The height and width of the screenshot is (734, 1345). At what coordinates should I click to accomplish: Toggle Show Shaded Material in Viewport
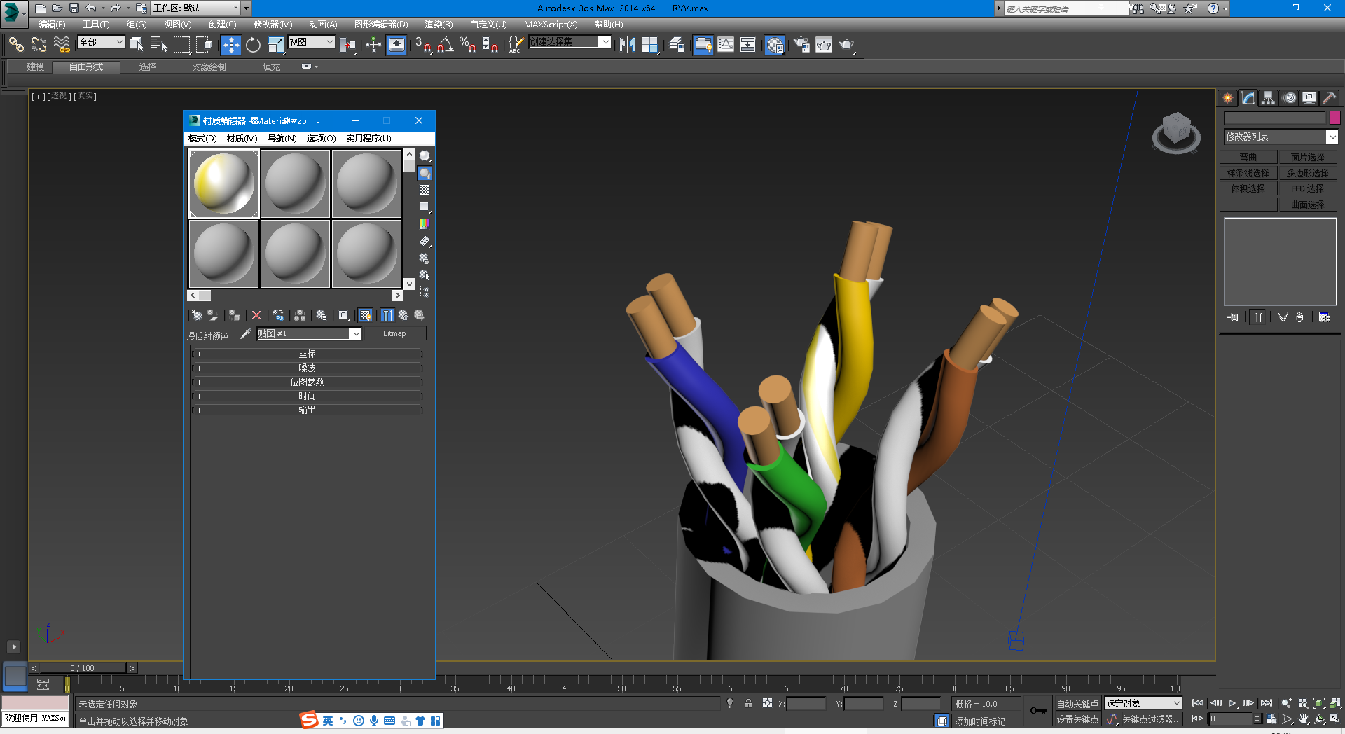pos(365,315)
